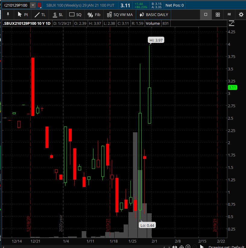Click the +1.44 +86.23% change readout
Screen dimensions: 246x248
(x=141, y=5)
